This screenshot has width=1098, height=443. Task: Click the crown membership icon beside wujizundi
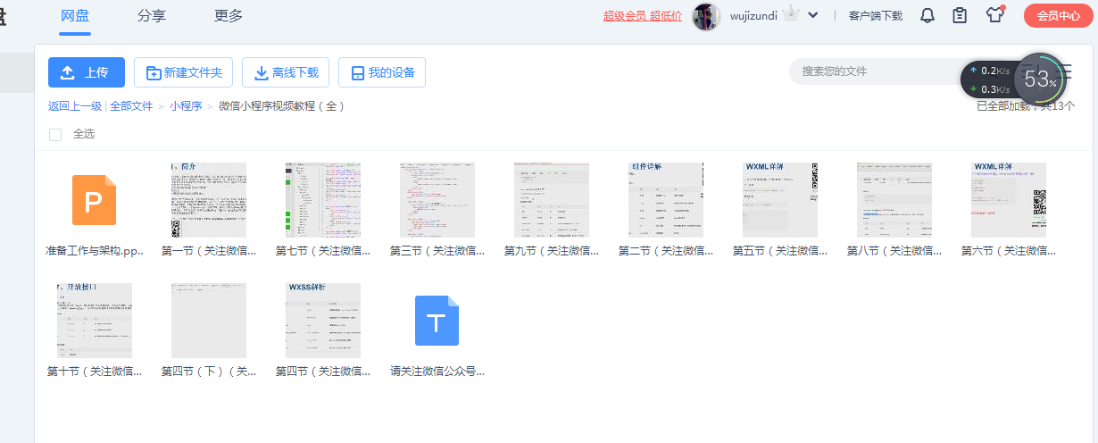pos(790,14)
